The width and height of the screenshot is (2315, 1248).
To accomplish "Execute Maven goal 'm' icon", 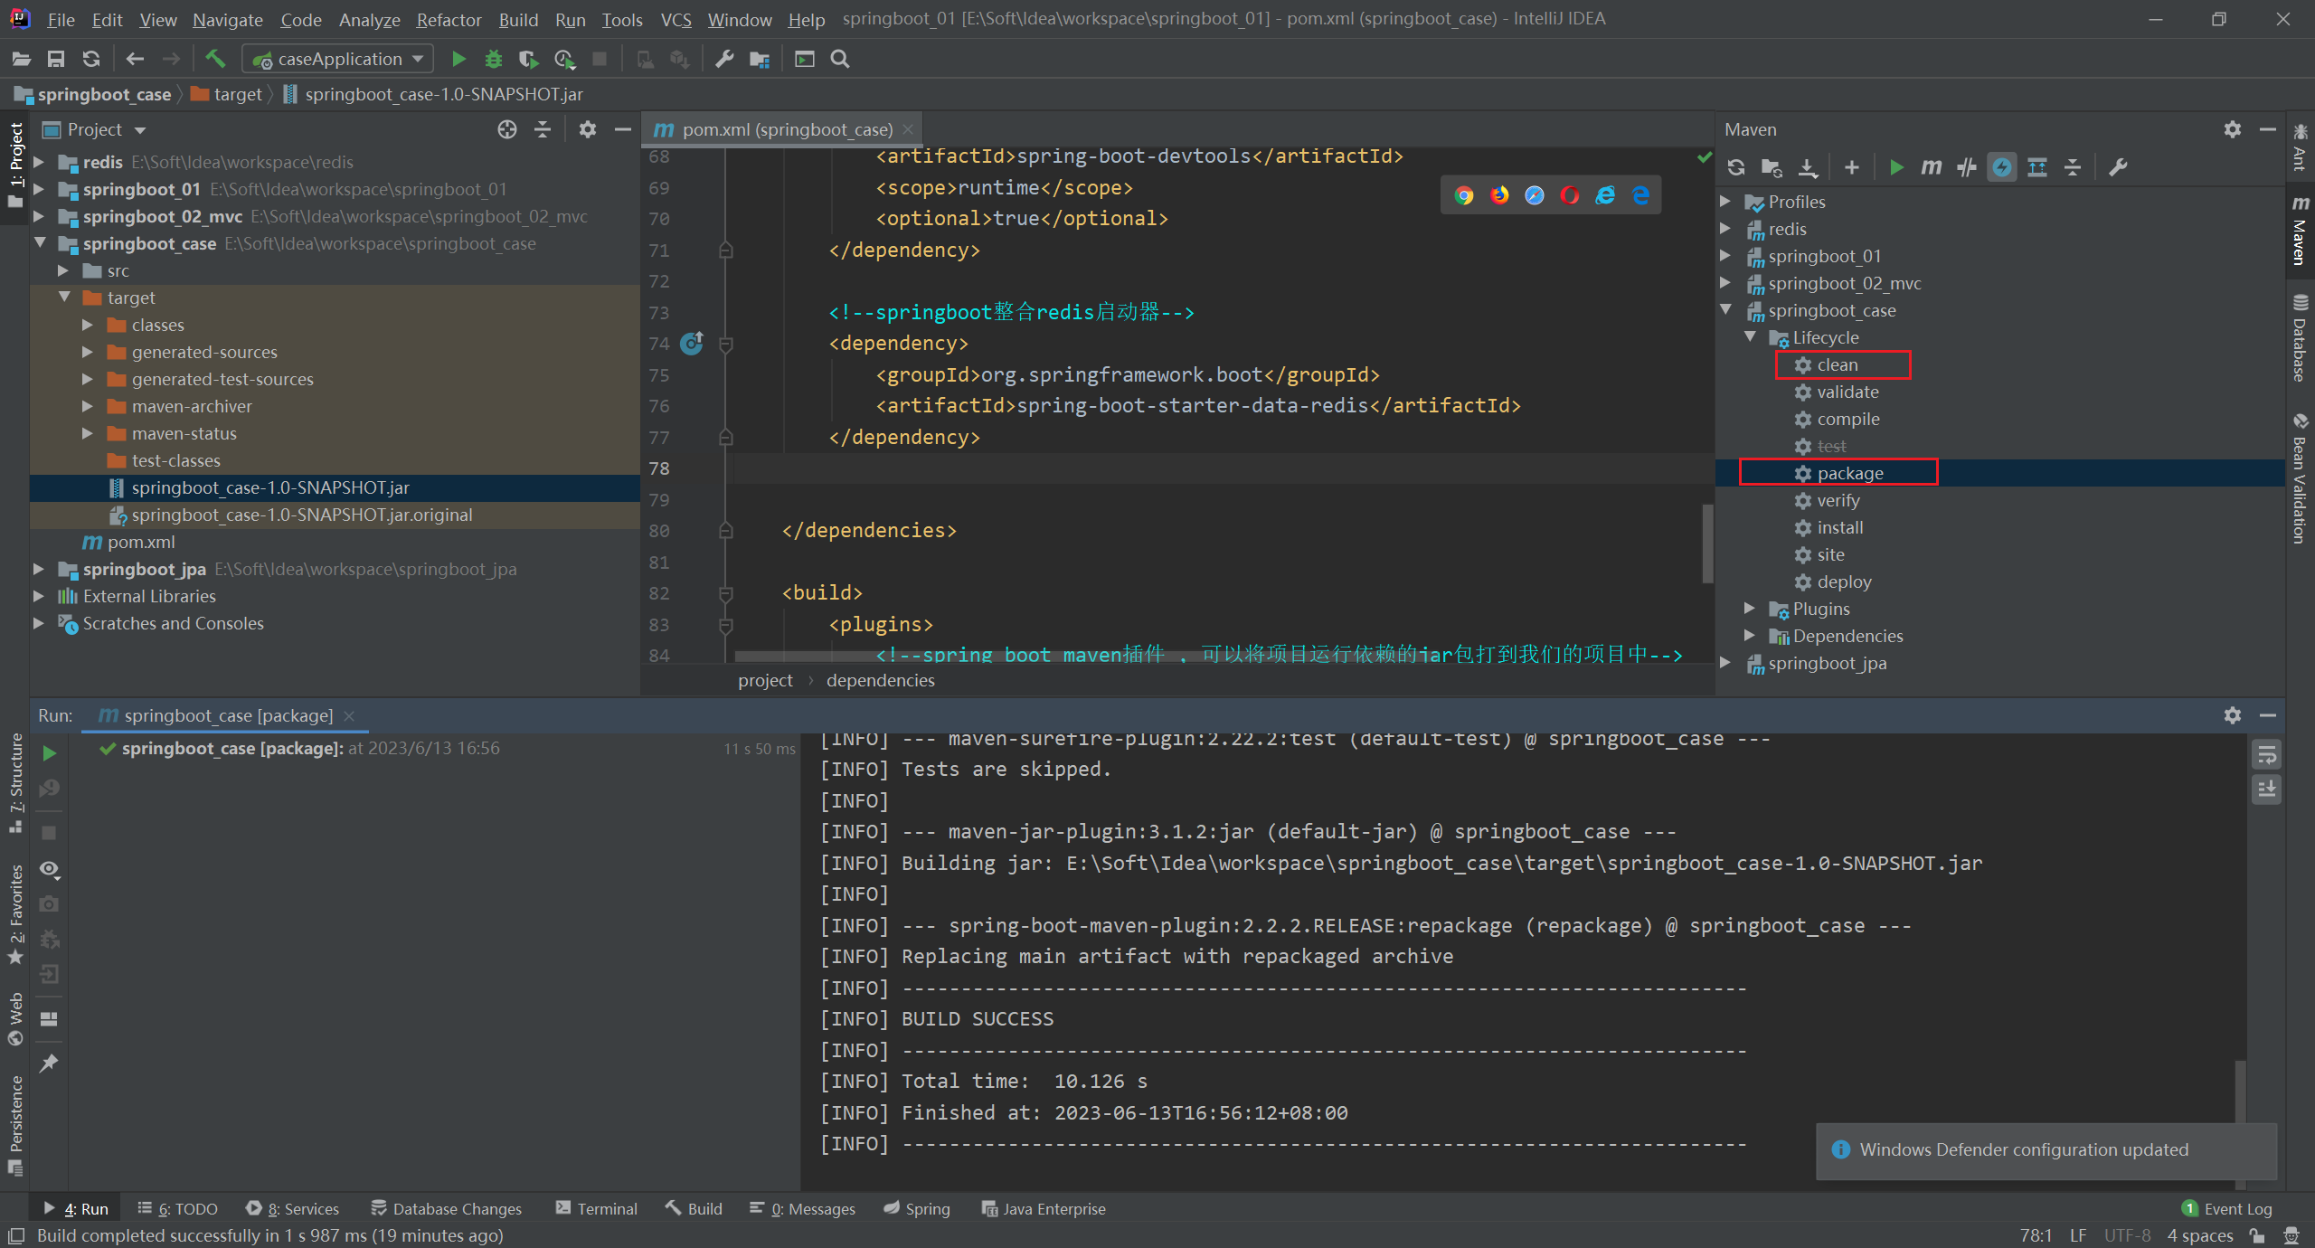I will (x=1932, y=167).
